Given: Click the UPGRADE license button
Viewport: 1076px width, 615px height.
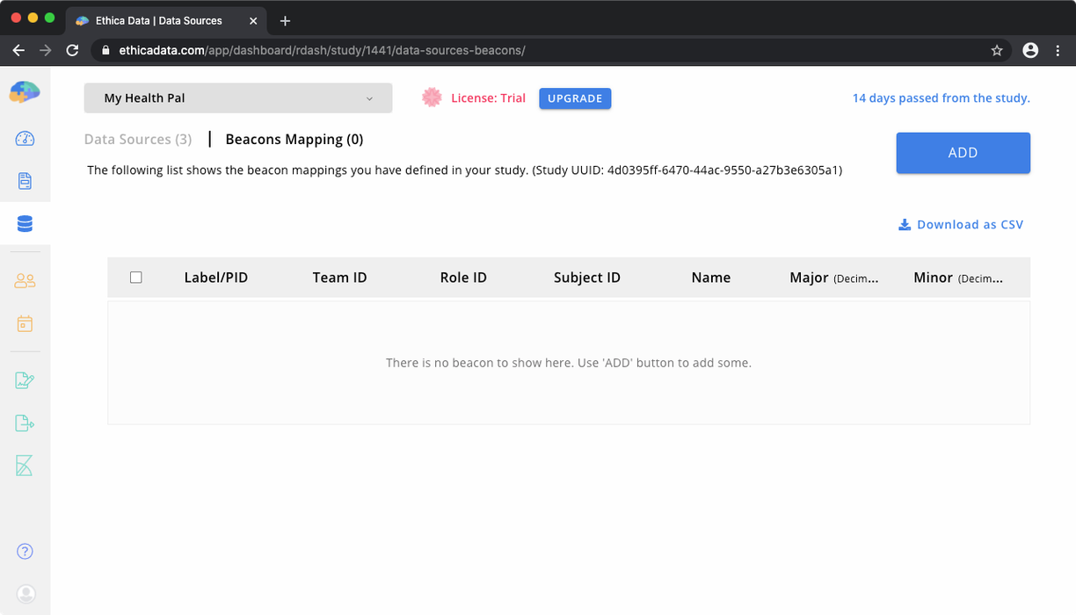Looking at the screenshot, I should click(x=575, y=98).
